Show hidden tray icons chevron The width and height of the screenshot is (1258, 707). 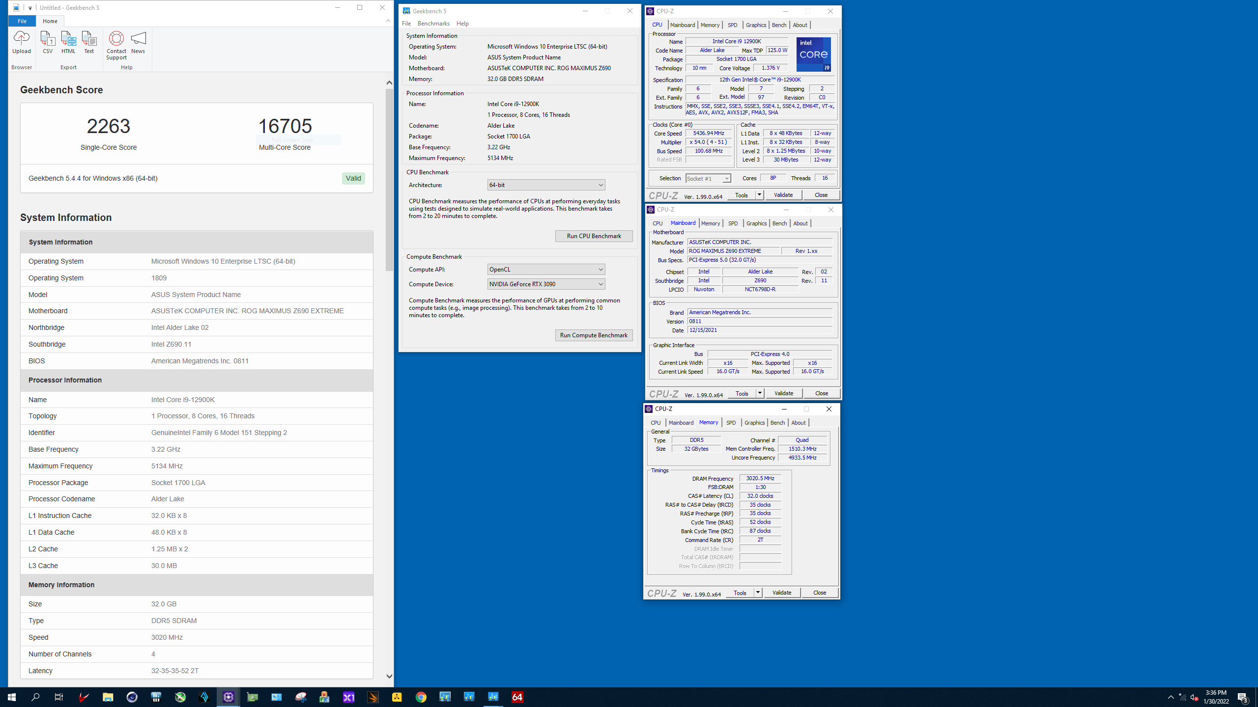[1171, 697]
